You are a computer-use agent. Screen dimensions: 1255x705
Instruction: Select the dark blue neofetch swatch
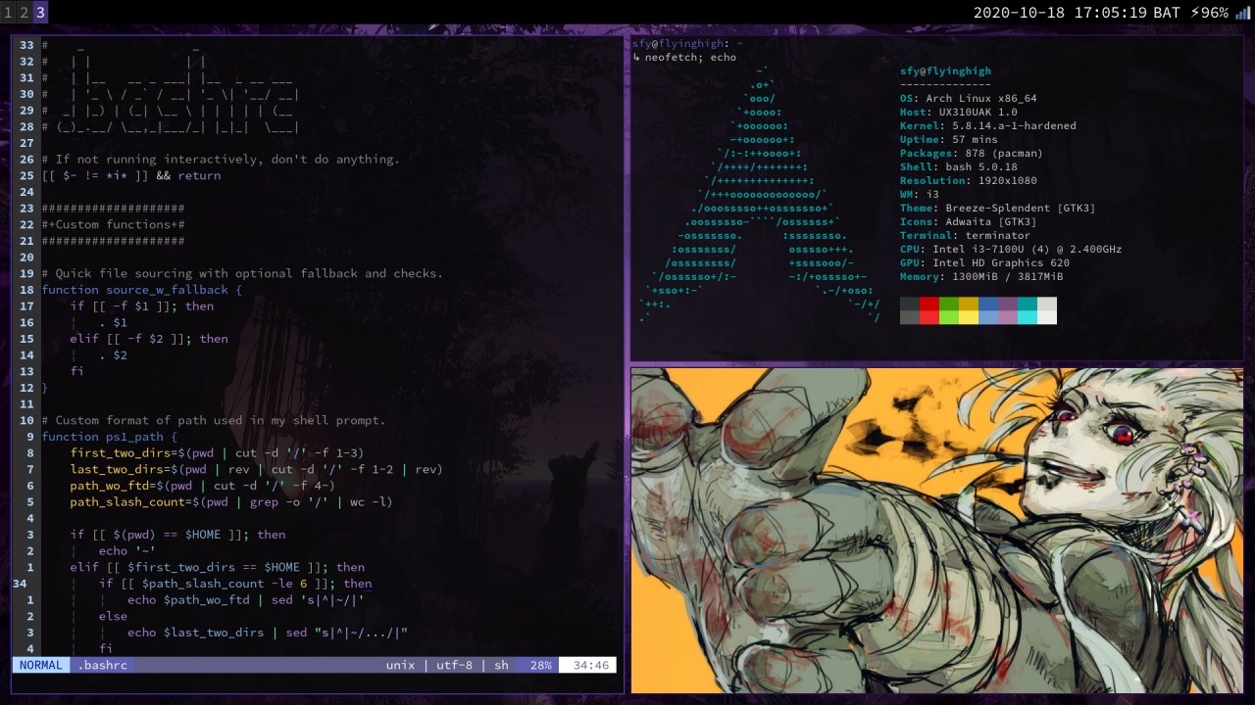pyautogui.click(x=988, y=304)
